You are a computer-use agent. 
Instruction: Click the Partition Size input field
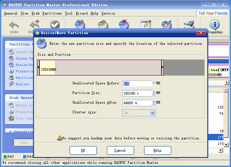137,93
